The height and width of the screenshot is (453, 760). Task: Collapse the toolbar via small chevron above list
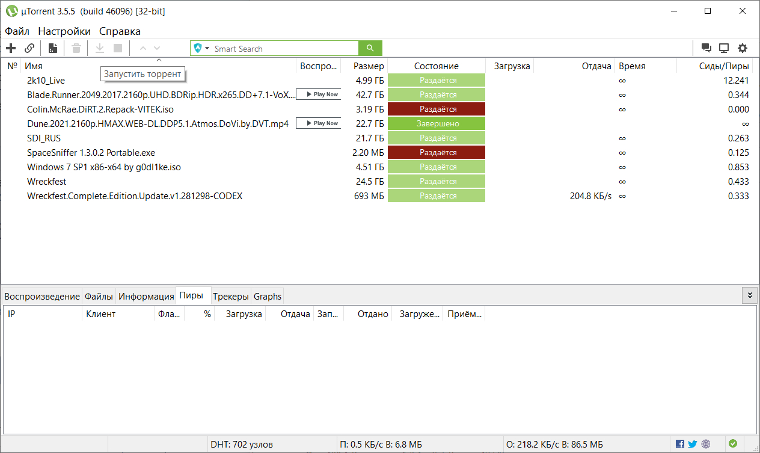[x=159, y=60]
